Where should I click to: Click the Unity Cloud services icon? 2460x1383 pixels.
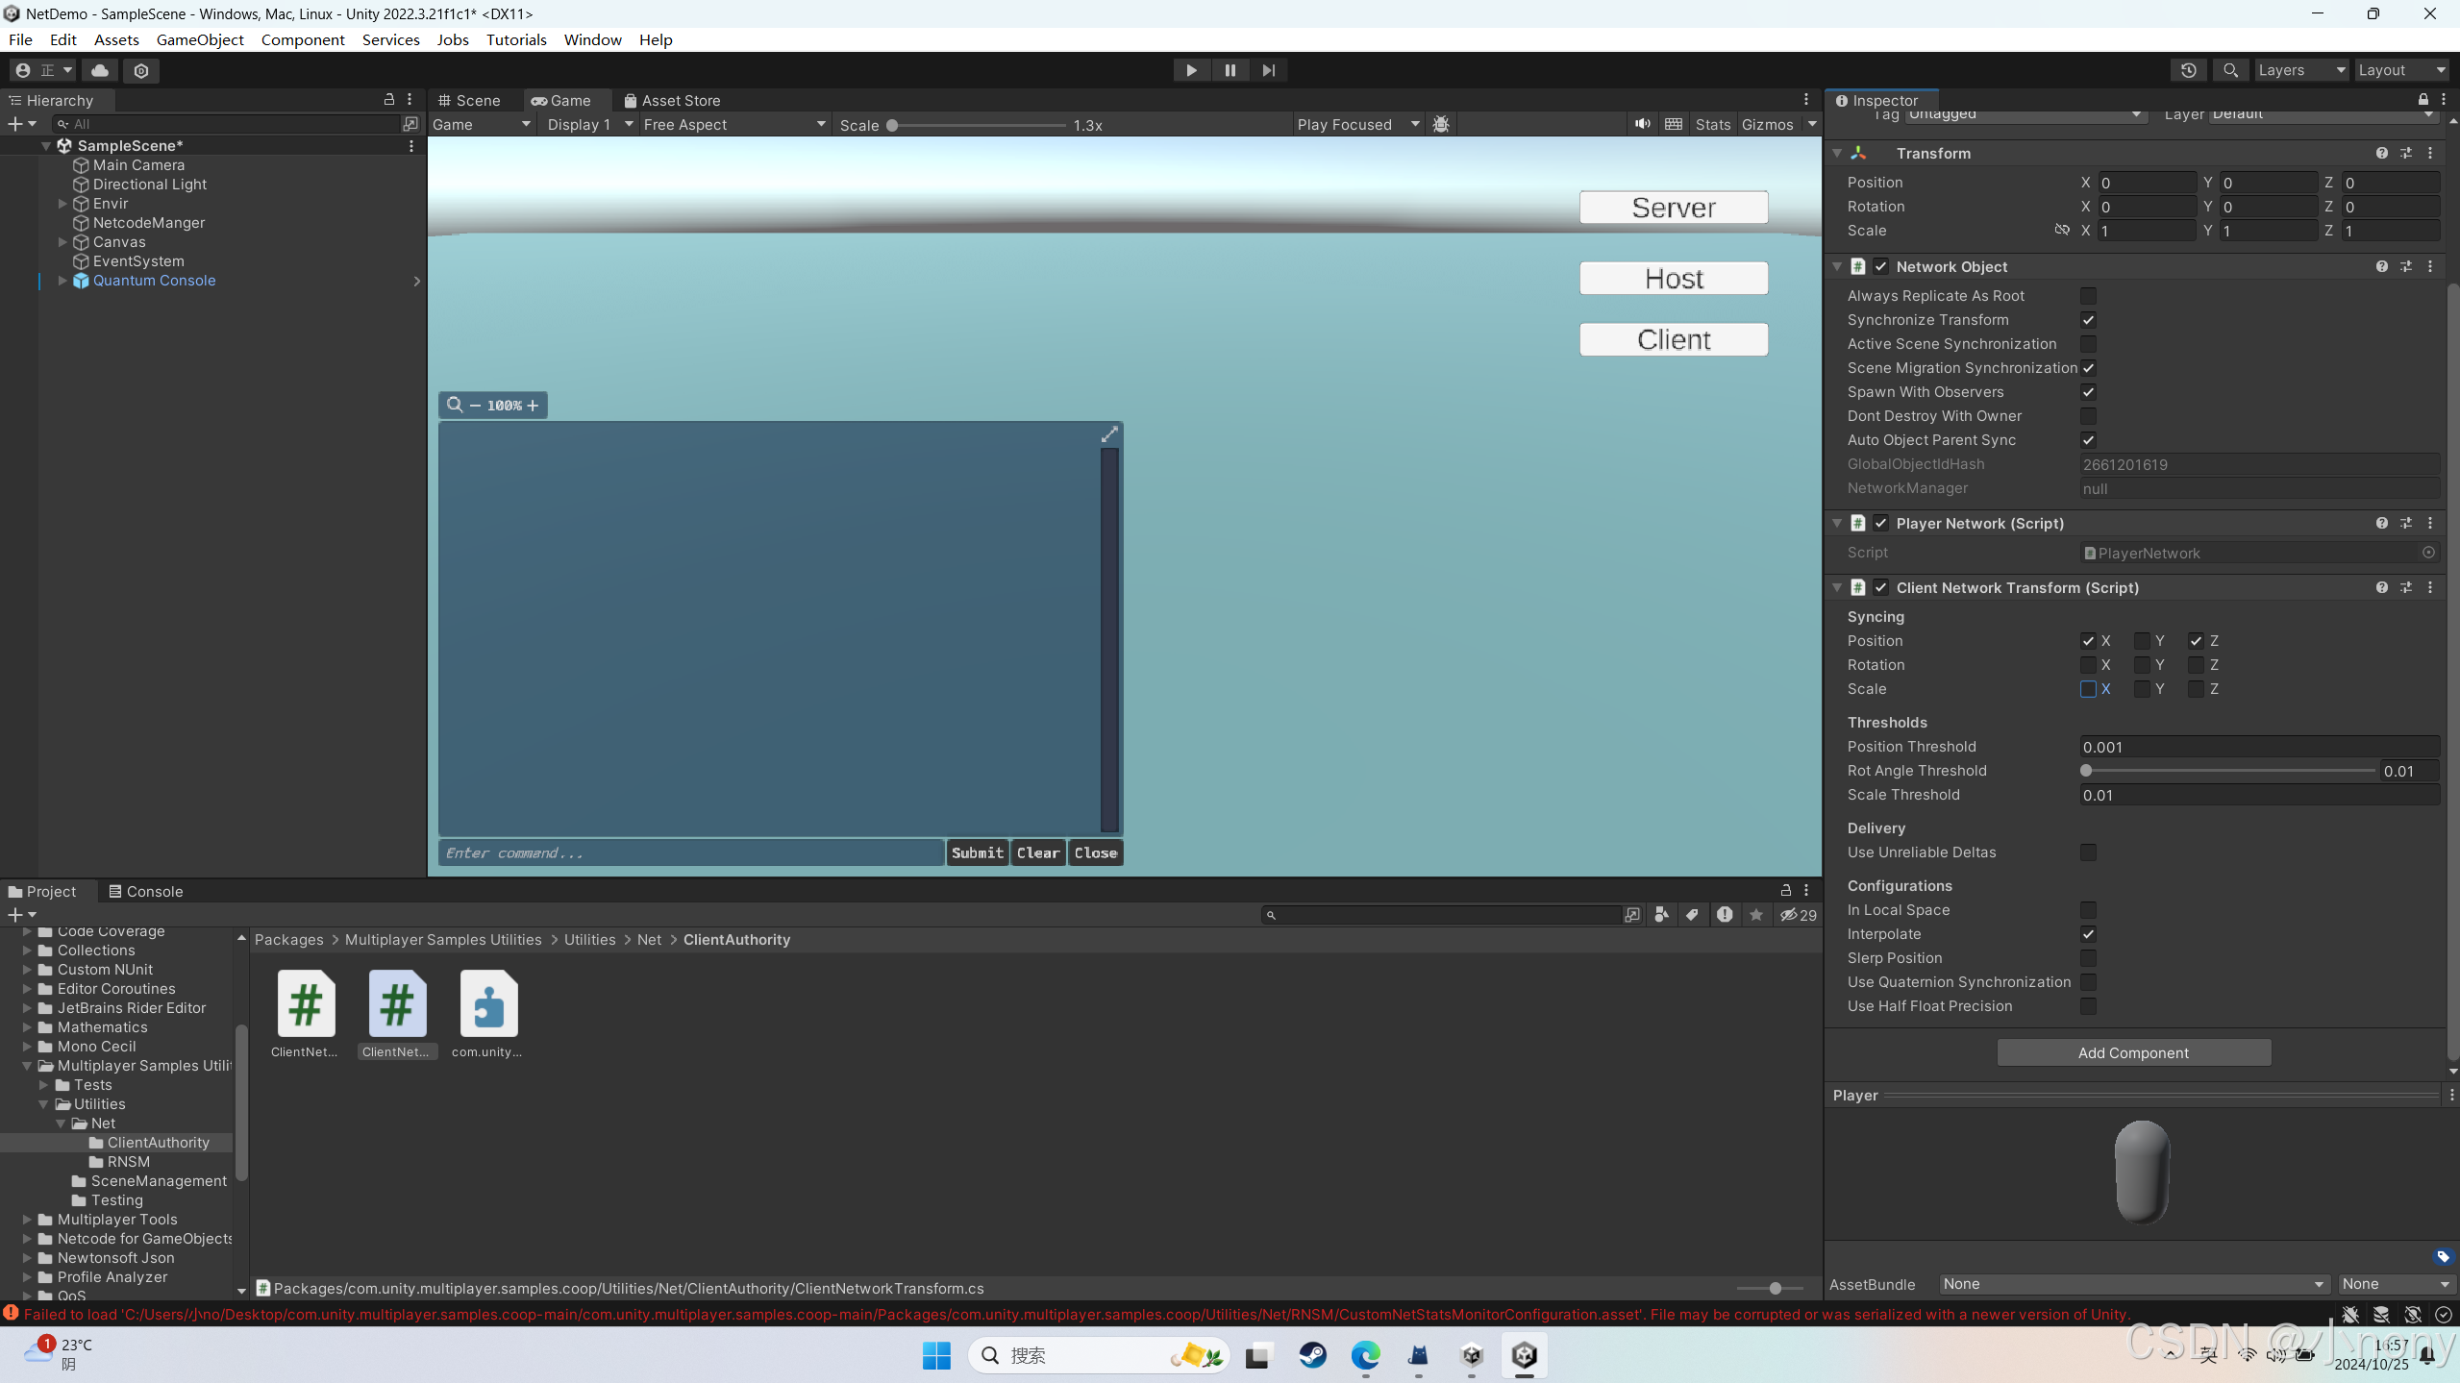pyautogui.click(x=100, y=70)
